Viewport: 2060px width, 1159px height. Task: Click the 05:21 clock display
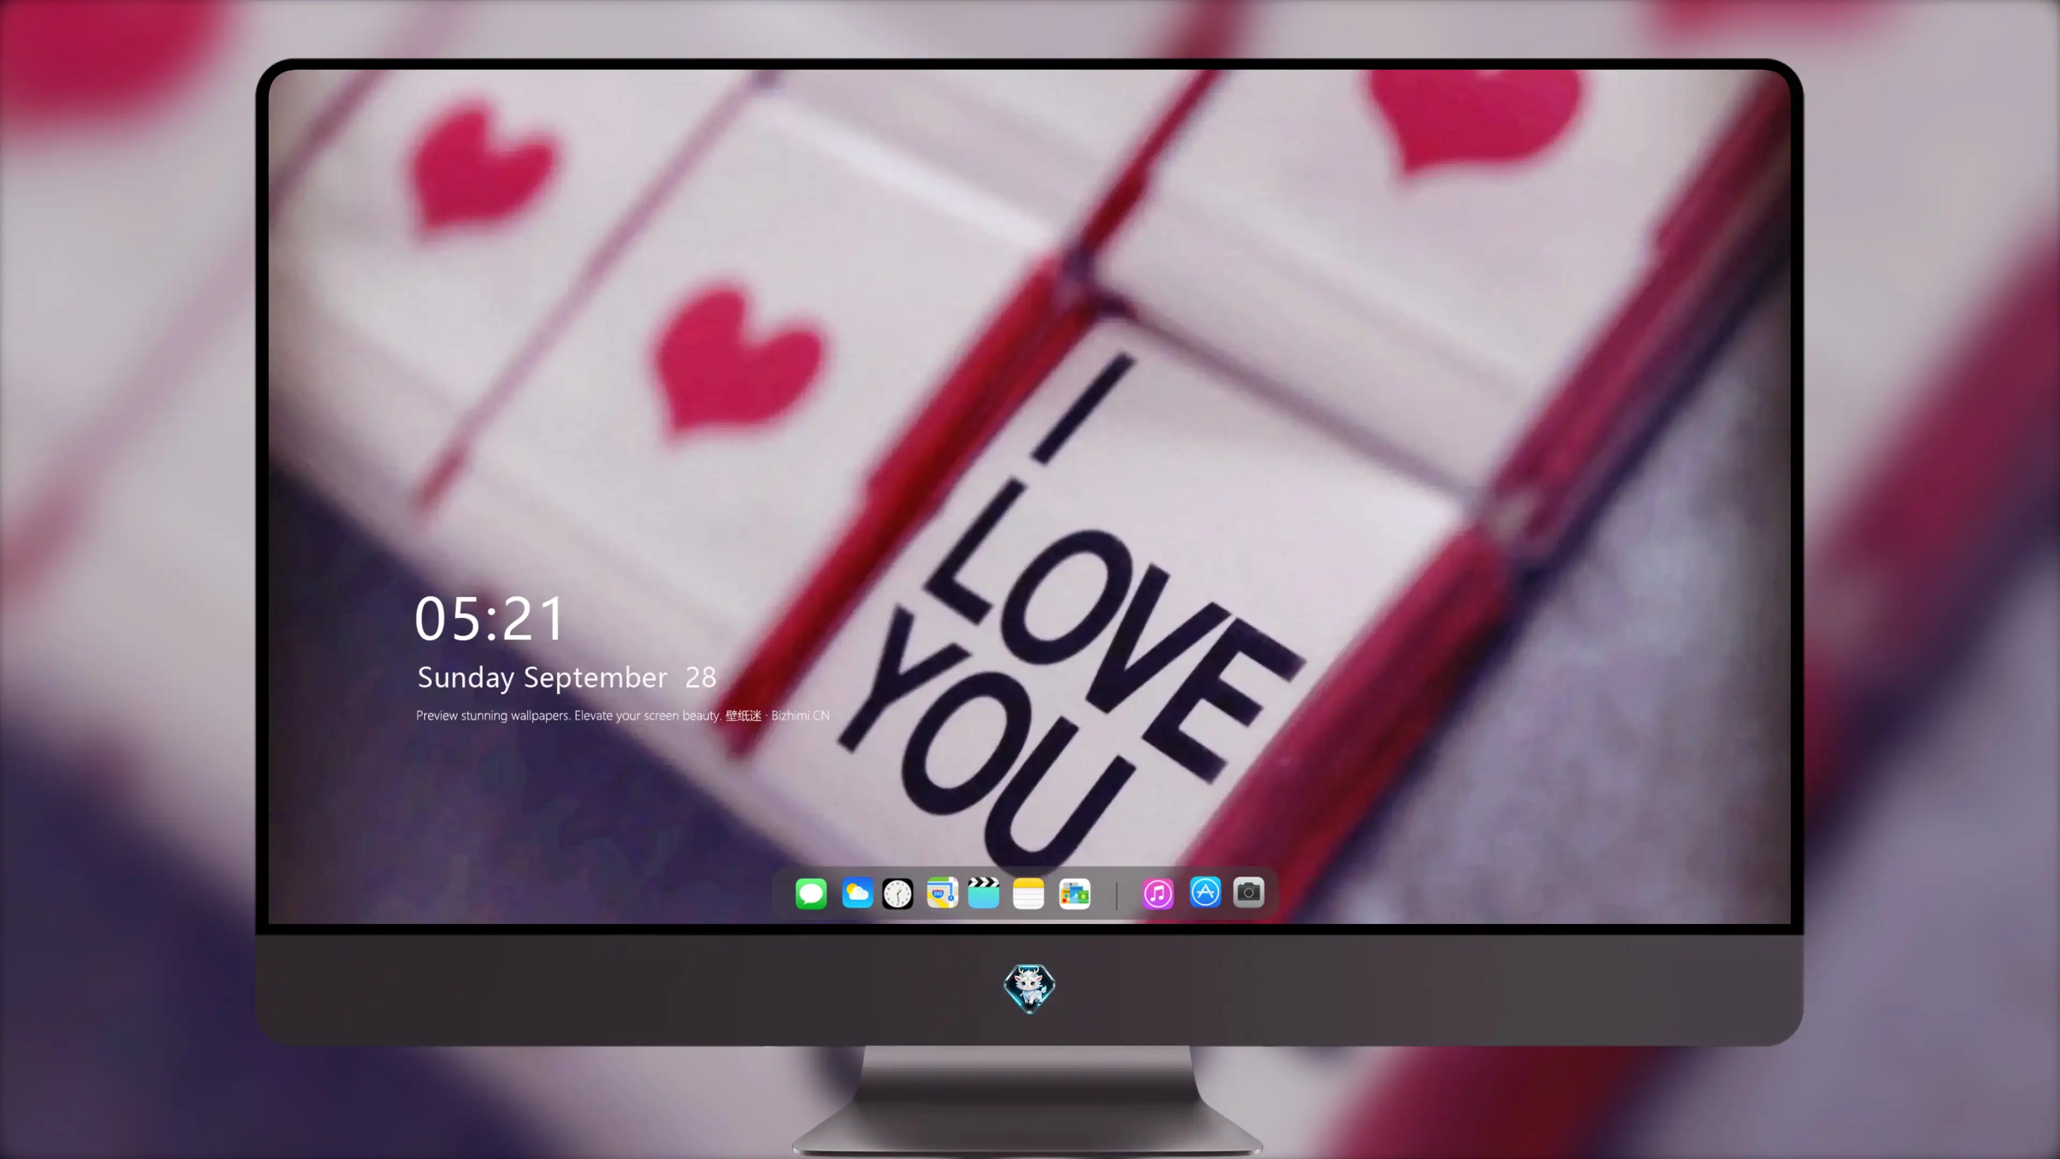tap(489, 619)
